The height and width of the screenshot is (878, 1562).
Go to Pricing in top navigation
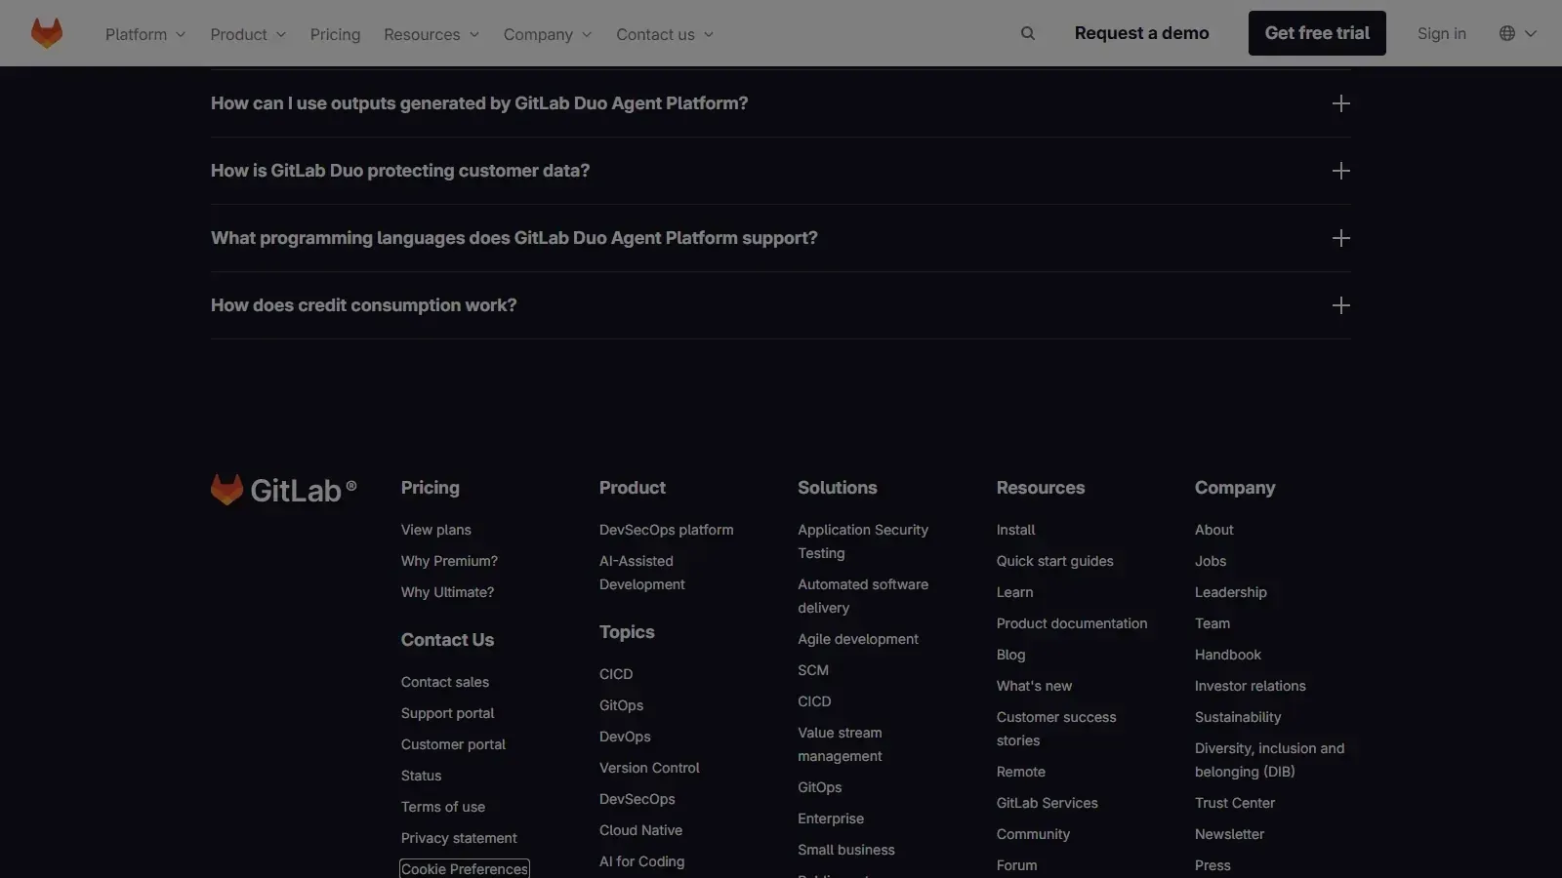335,34
